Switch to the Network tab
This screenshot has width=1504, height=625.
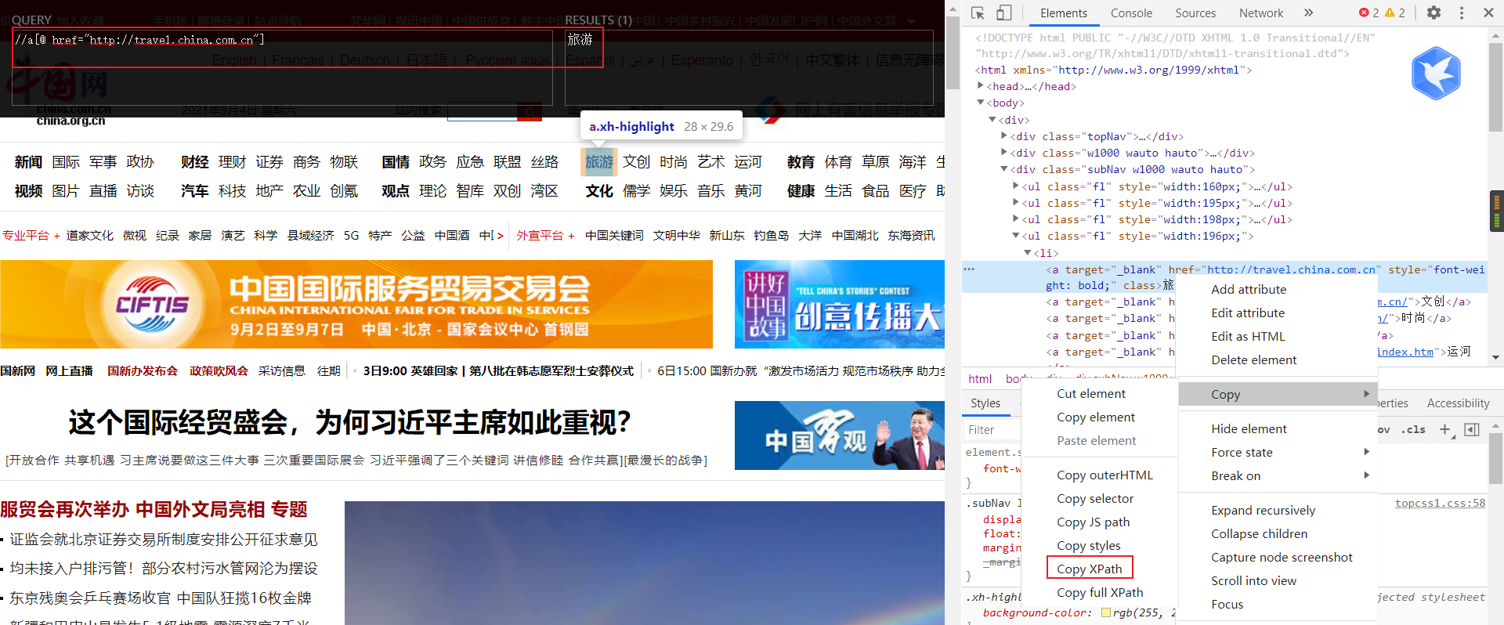point(1261,13)
